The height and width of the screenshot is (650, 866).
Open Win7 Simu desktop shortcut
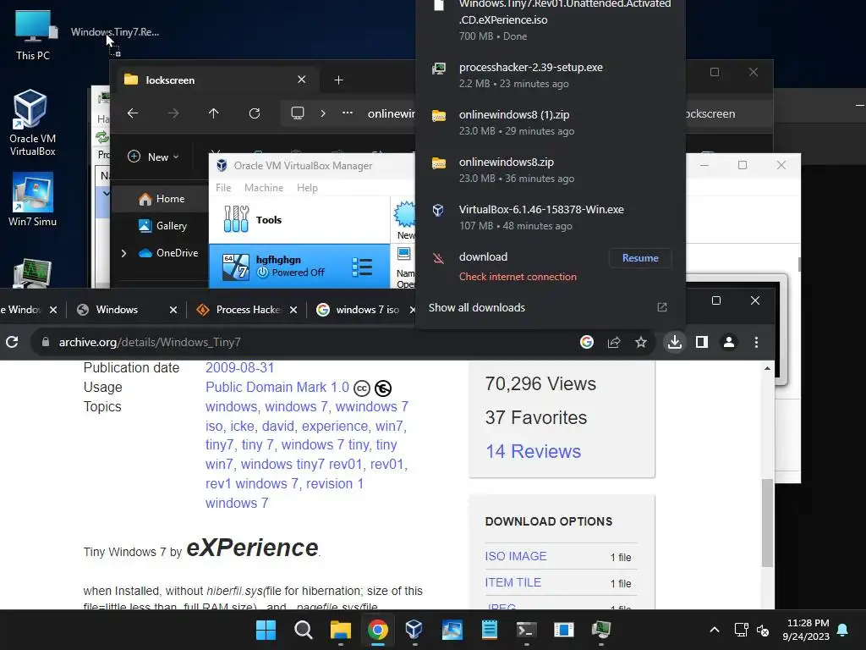pyautogui.click(x=32, y=199)
